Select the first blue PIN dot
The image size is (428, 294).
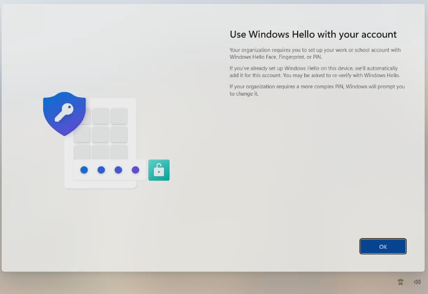[x=84, y=170]
